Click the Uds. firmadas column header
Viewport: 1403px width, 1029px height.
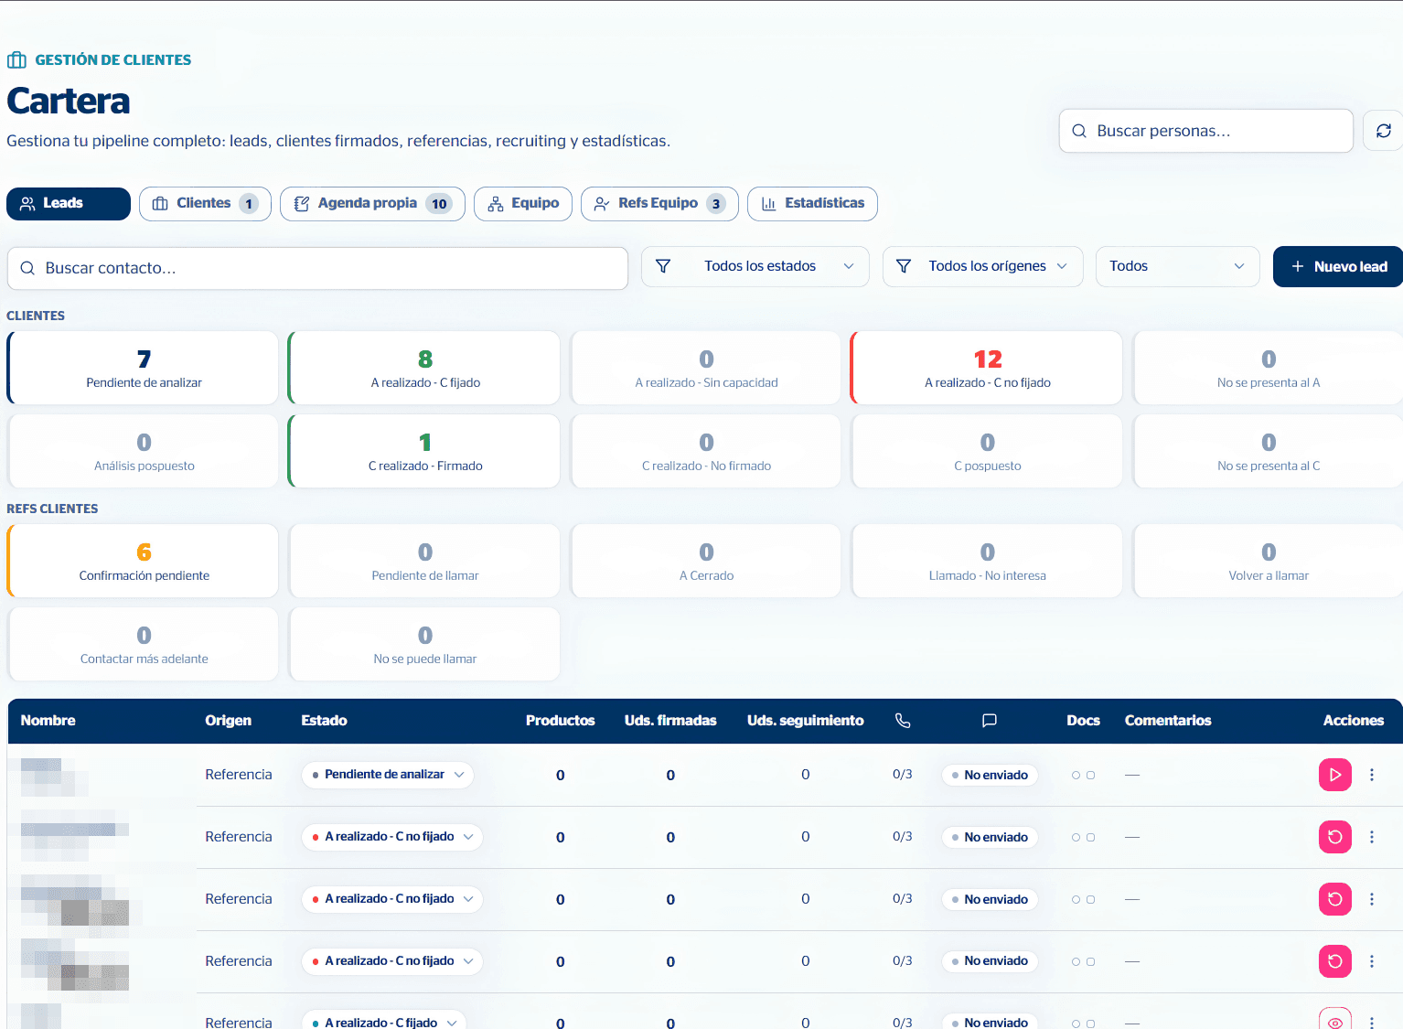click(x=670, y=721)
